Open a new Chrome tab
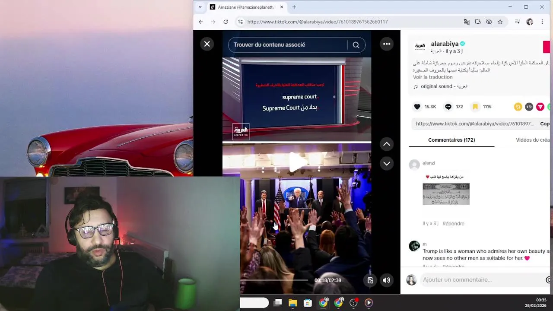The height and width of the screenshot is (311, 553). pos(294,7)
